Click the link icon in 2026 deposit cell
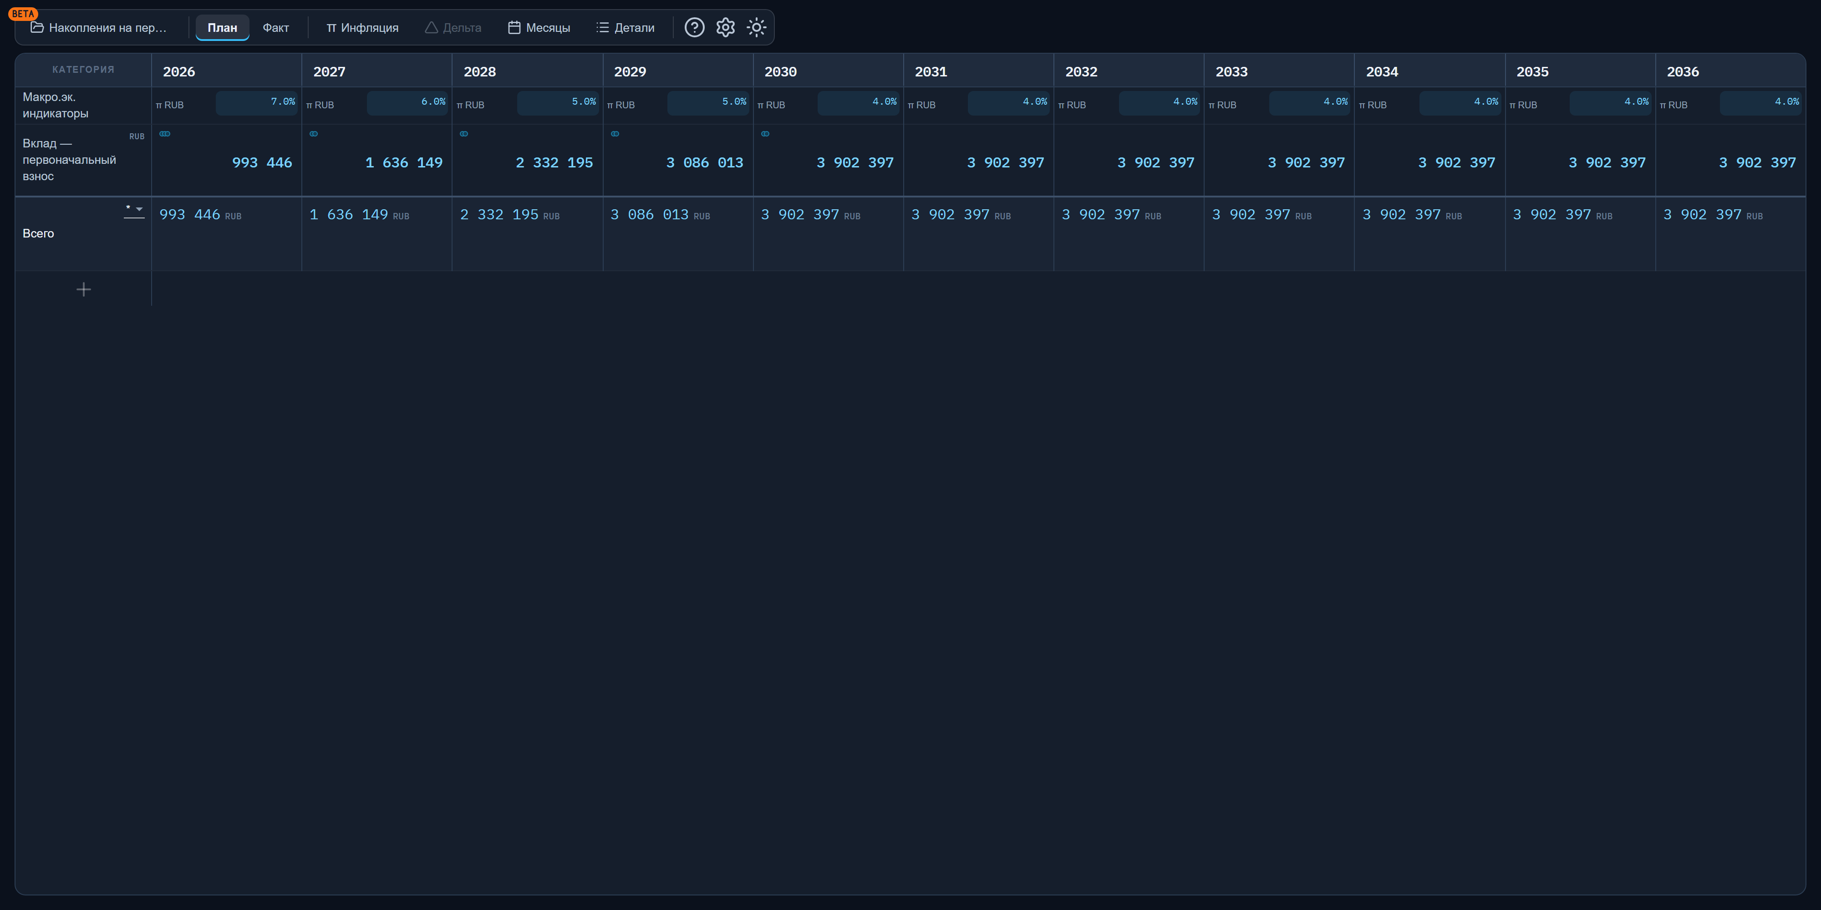The image size is (1821, 910). coord(165,133)
